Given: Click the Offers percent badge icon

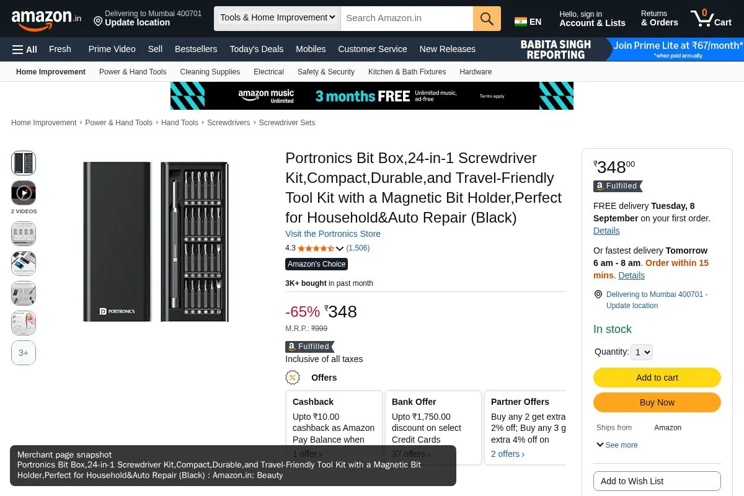Looking at the screenshot, I should 293,378.
